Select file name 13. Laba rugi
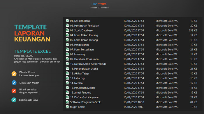The width and height of the screenshot is (204, 114). (78, 78)
